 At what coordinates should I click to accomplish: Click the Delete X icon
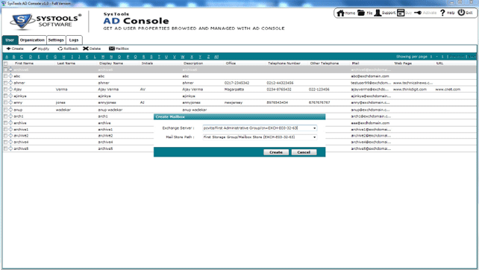(x=86, y=48)
